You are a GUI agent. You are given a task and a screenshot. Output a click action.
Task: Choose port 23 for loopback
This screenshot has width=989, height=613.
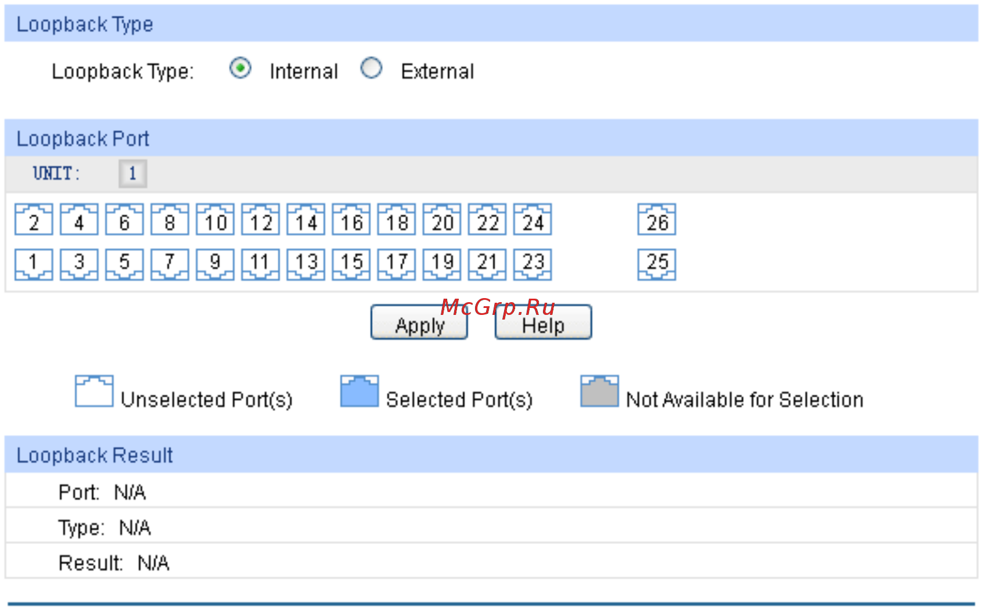pos(533,264)
